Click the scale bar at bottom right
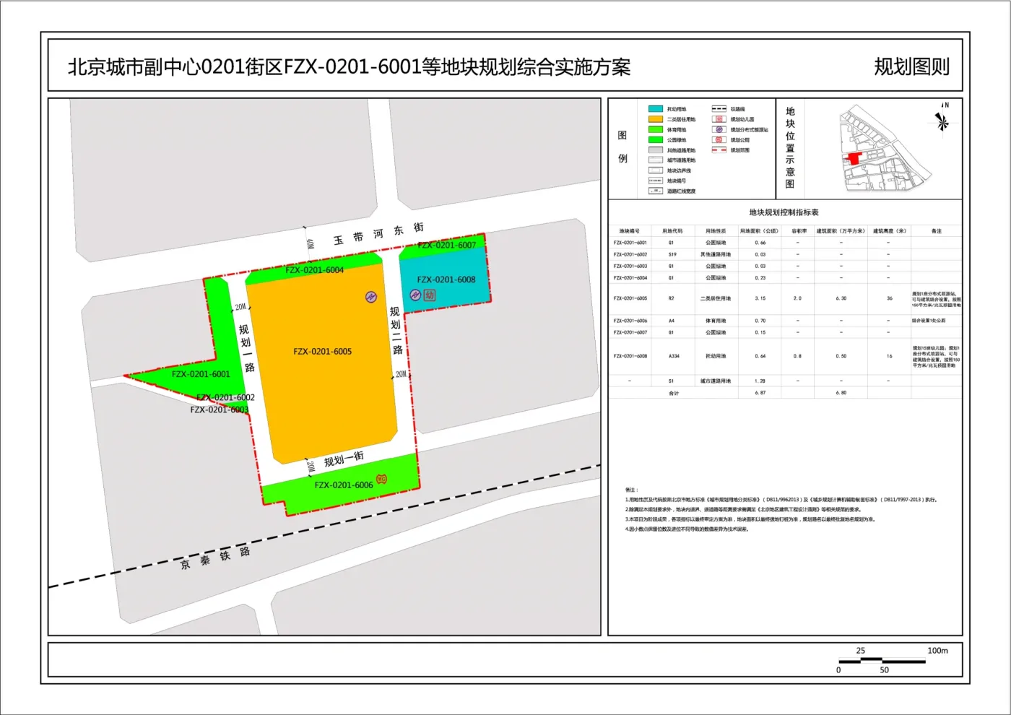The image size is (1011, 715). coord(882,660)
